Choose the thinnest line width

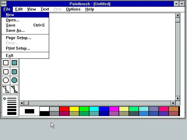point(12,97)
